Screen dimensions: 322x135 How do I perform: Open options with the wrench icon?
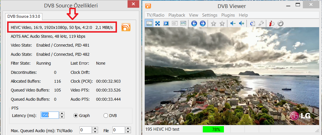point(261,23)
